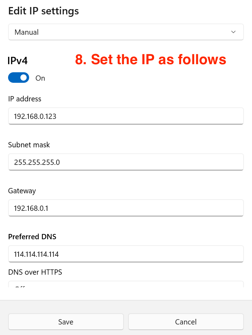Click the Edit IP settings title

[x=44, y=11]
